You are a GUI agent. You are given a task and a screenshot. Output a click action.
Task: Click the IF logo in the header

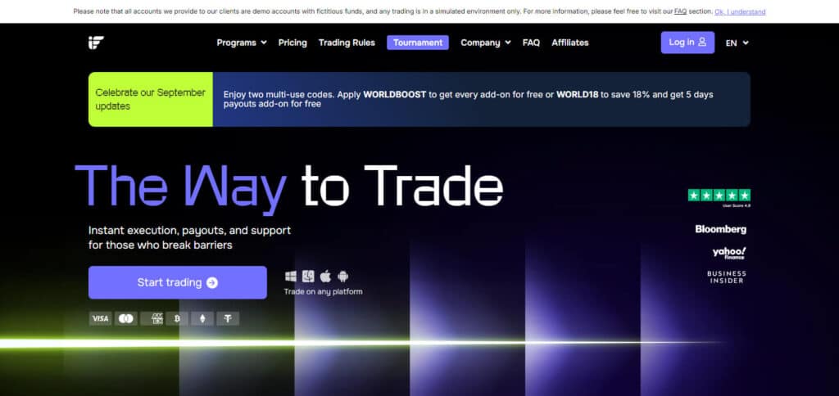[97, 43]
